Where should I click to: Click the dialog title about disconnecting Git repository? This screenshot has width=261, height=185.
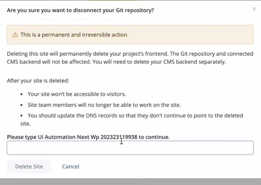click(80, 10)
